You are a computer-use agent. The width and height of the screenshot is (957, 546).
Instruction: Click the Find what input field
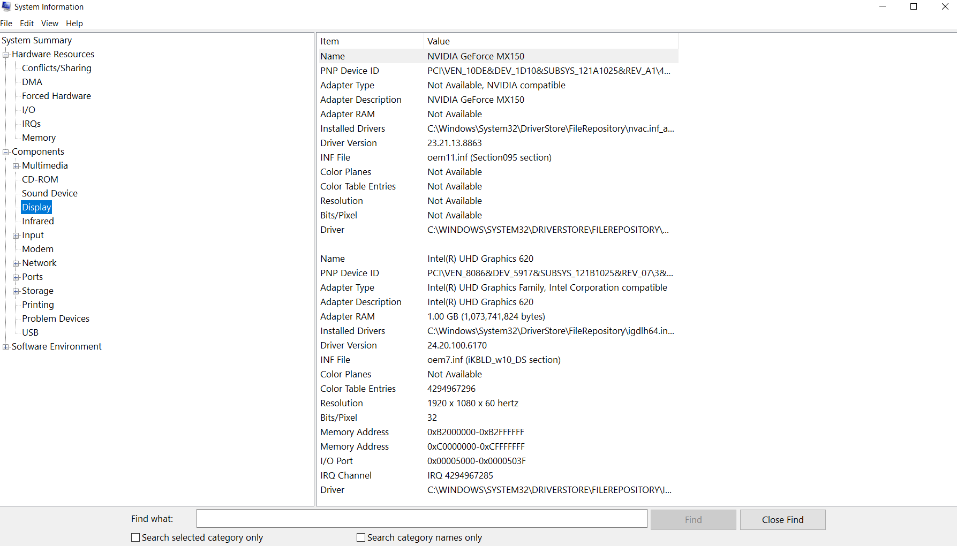pyautogui.click(x=422, y=519)
